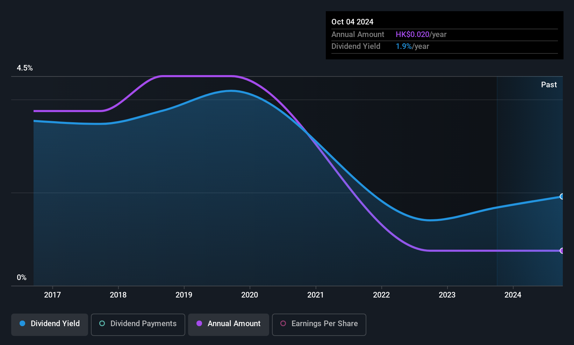Toggle the Annual Amount series
574x345 pixels.
click(x=229, y=324)
